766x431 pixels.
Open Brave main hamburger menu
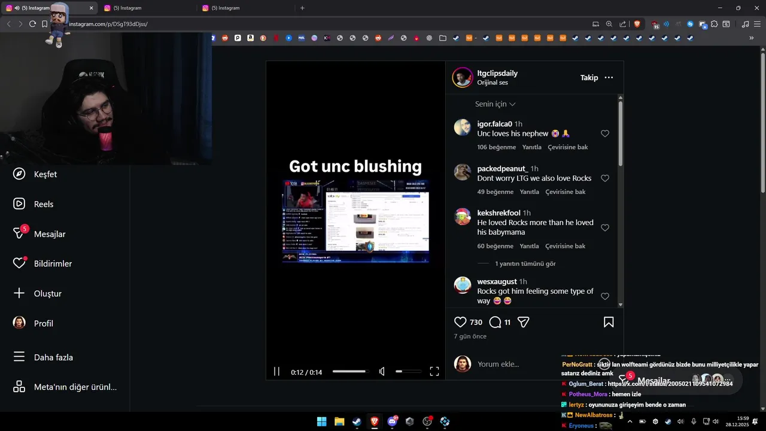[x=757, y=24]
